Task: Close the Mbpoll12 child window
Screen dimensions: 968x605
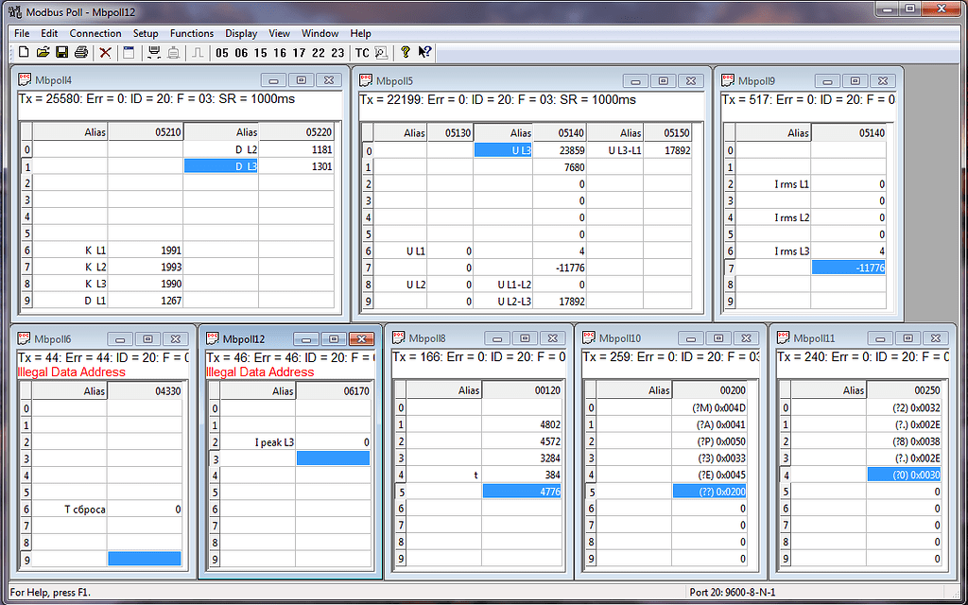Action: [362, 339]
